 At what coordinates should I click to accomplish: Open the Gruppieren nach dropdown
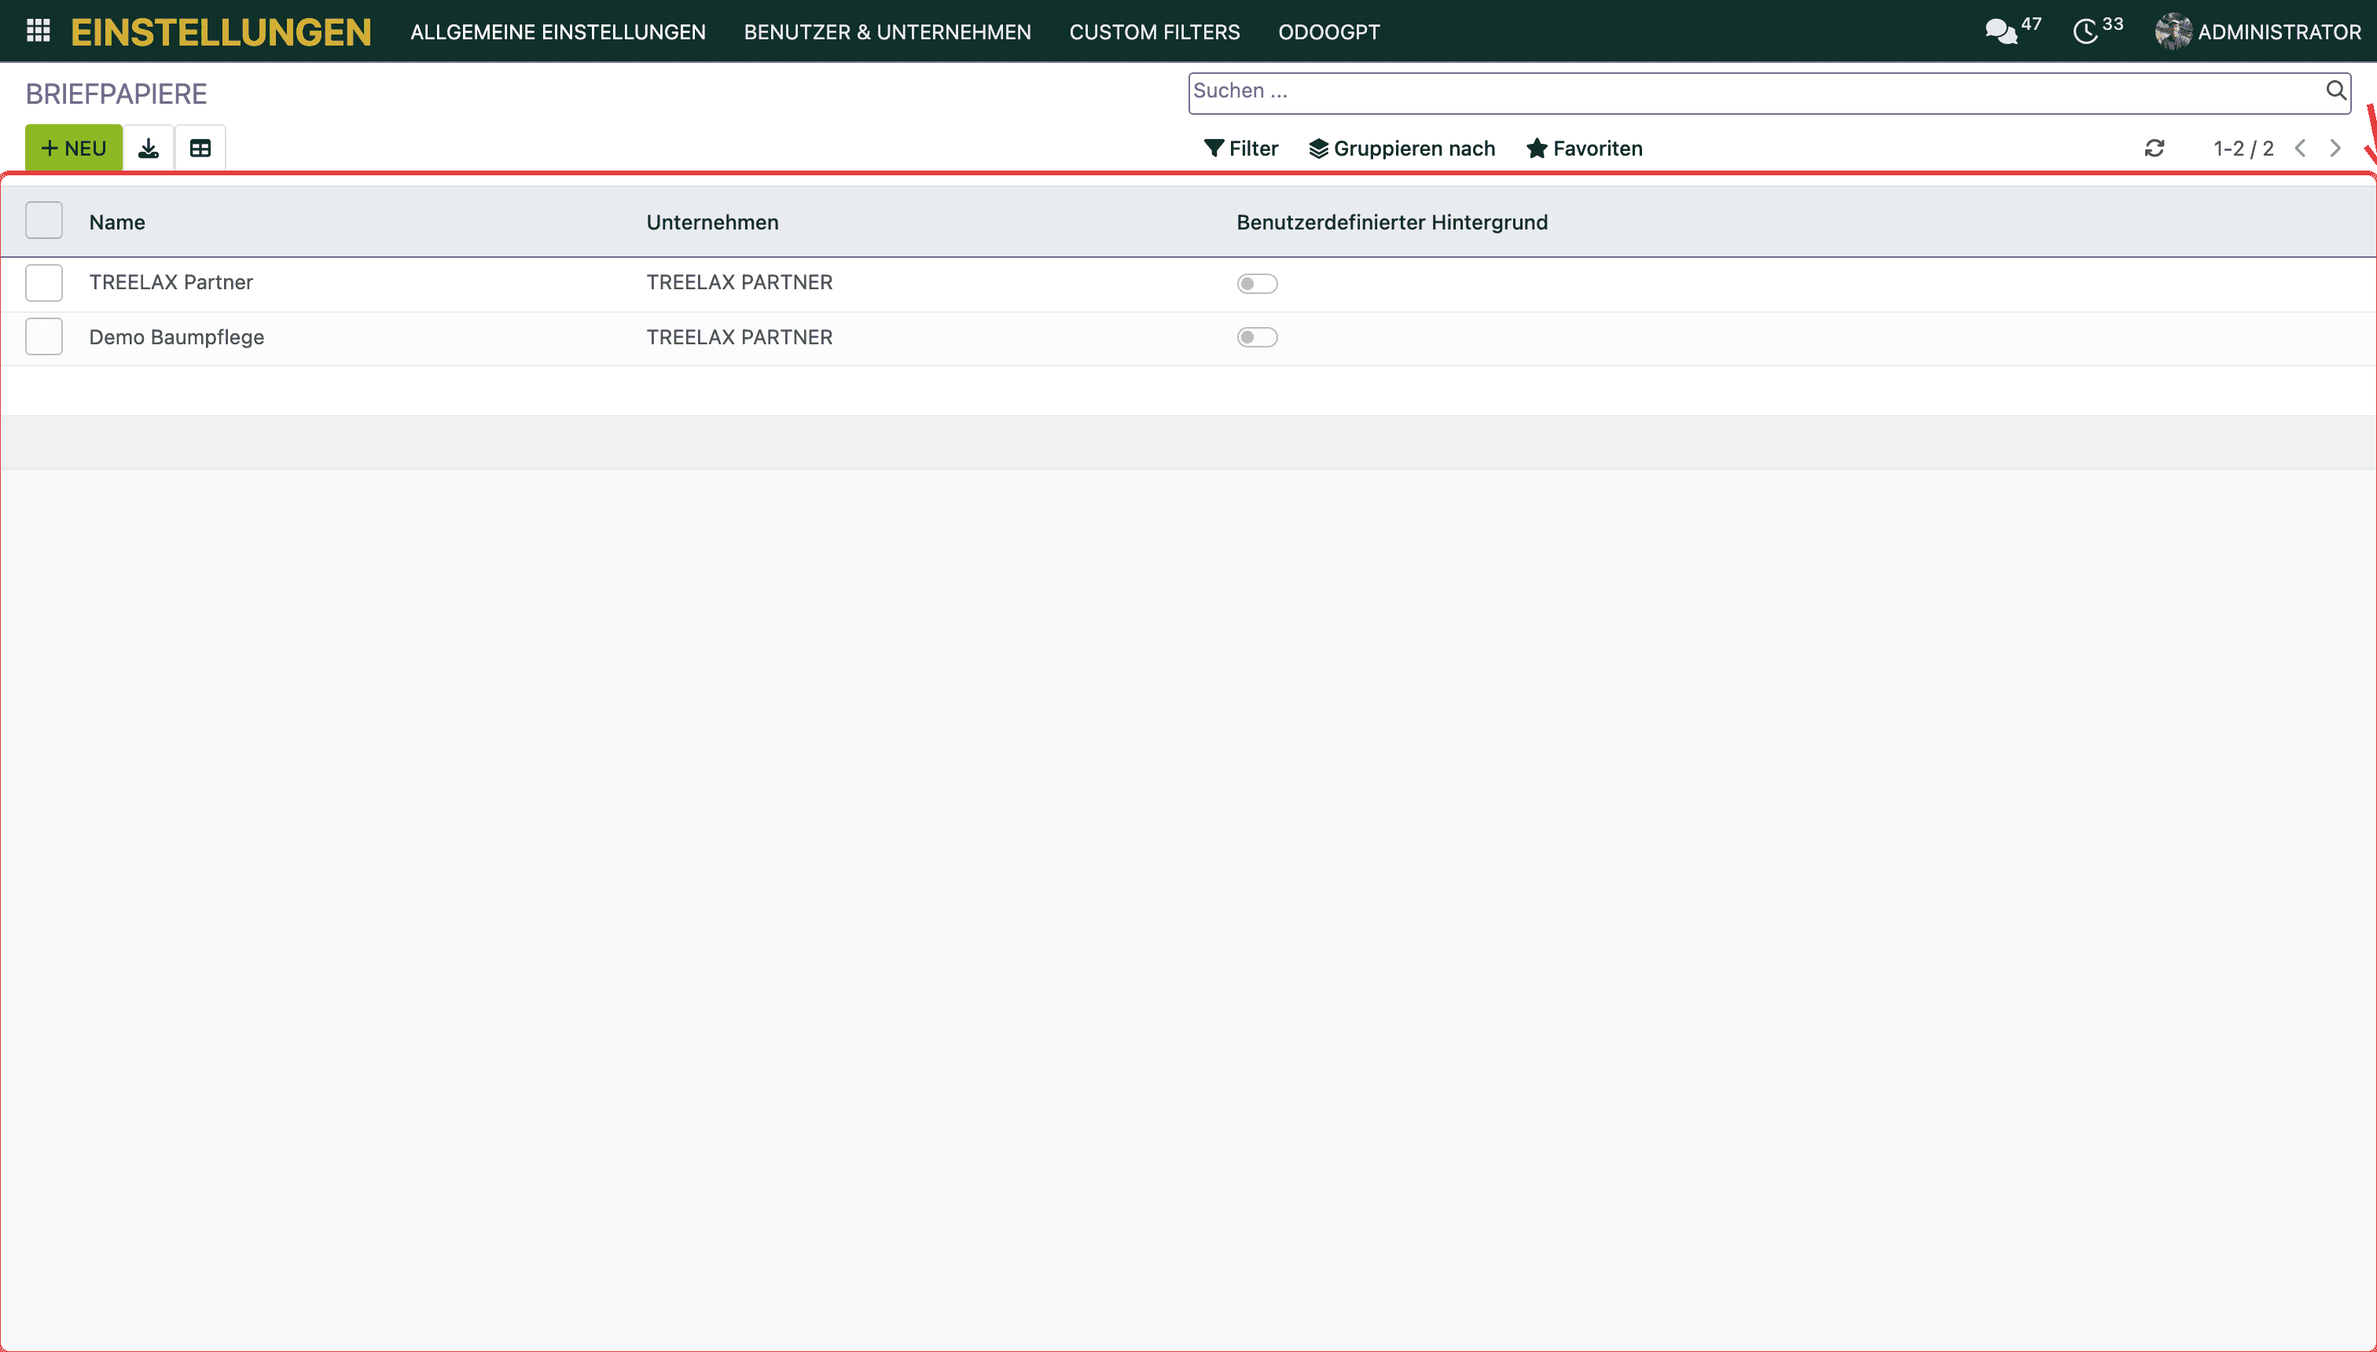1402,149
